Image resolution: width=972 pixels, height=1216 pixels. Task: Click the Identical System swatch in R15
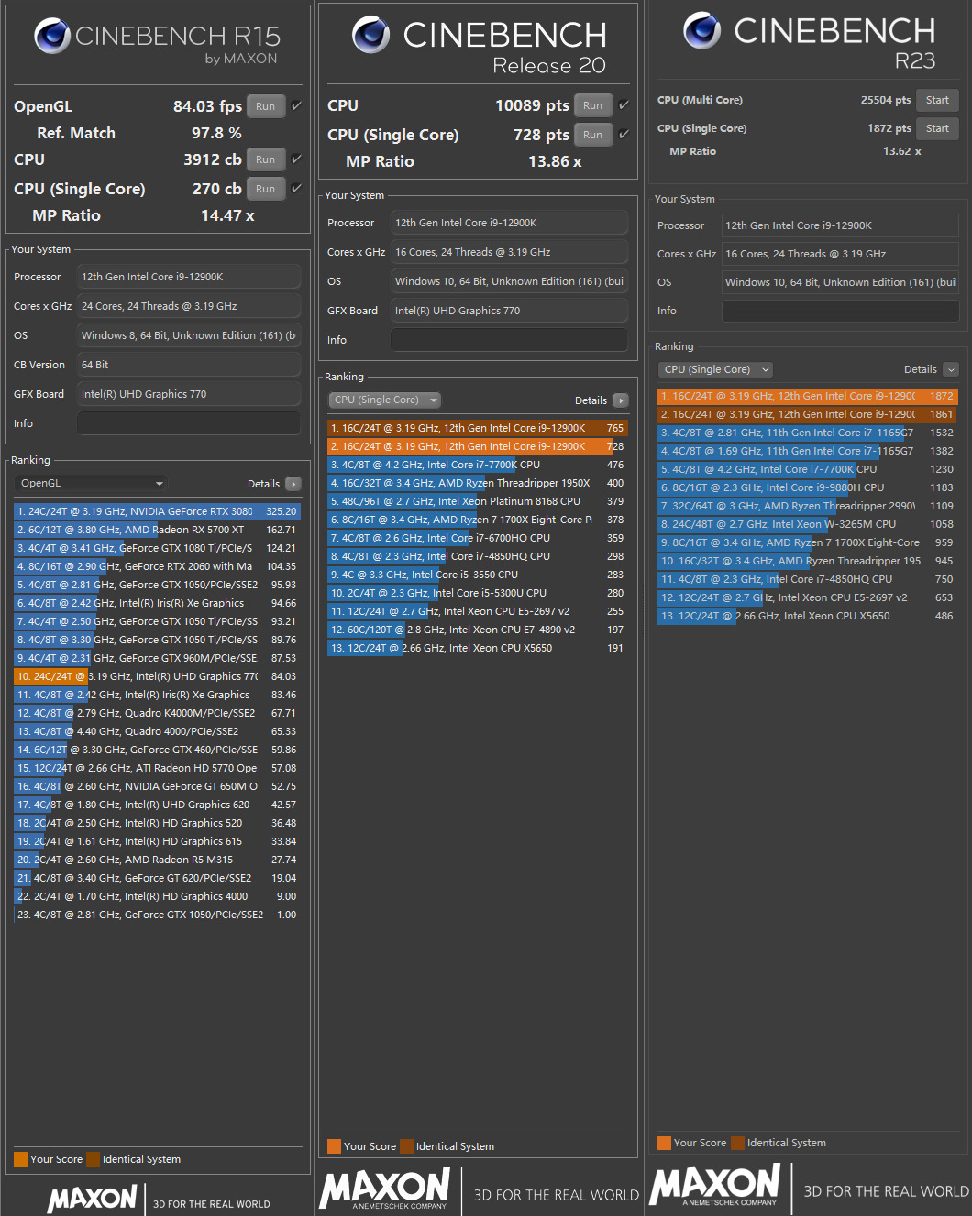(93, 1159)
